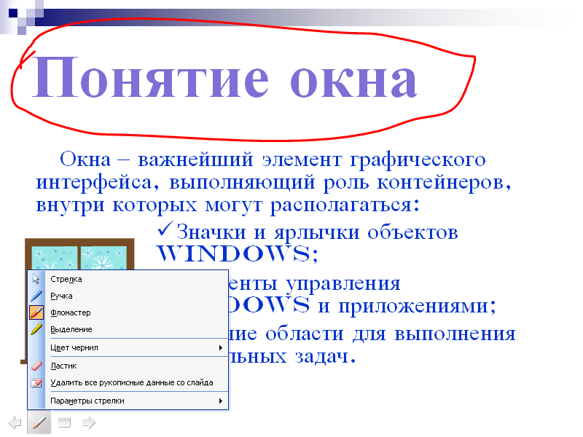Select the highlighted Felt Tip Pen icon
This screenshot has width=583, height=437.
point(36,312)
